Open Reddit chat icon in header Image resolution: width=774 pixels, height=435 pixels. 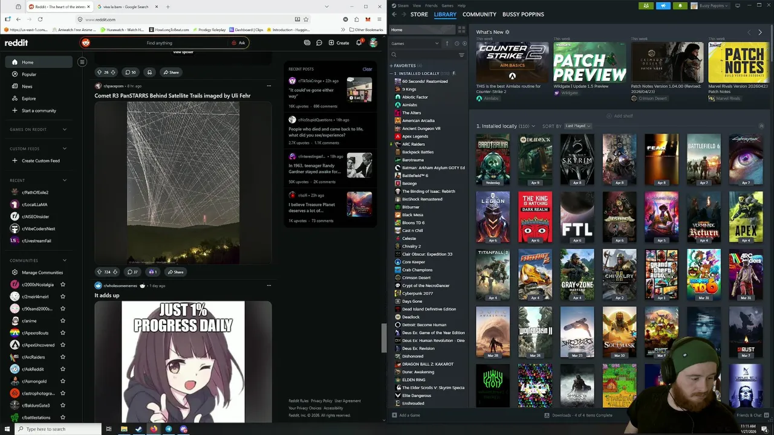[x=319, y=43]
